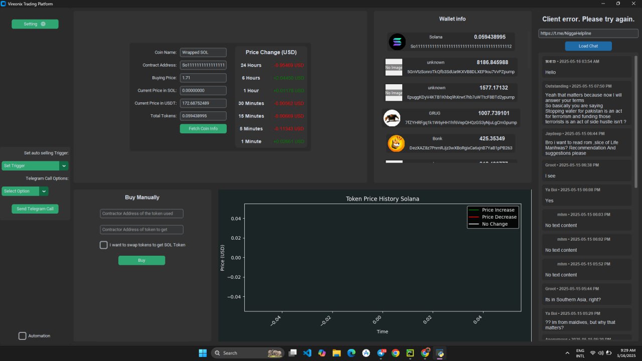642x361 pixels.
Task: Click the green Buy button
Action: tap(141, 260)
